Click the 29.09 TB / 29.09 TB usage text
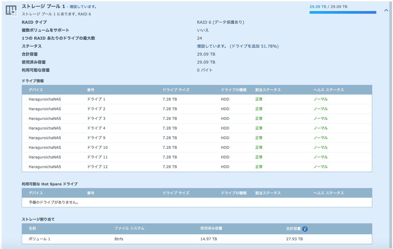393x249 pixels. pyautogui.click(x=329, y=6)
